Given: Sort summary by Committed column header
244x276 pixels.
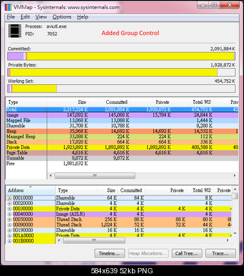Looking at the screenshot, I should [109, 102].
